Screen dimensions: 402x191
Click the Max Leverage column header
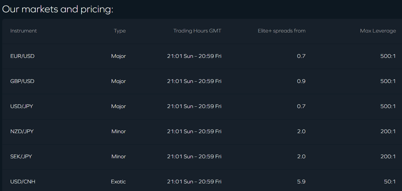(x=378, y=31)
